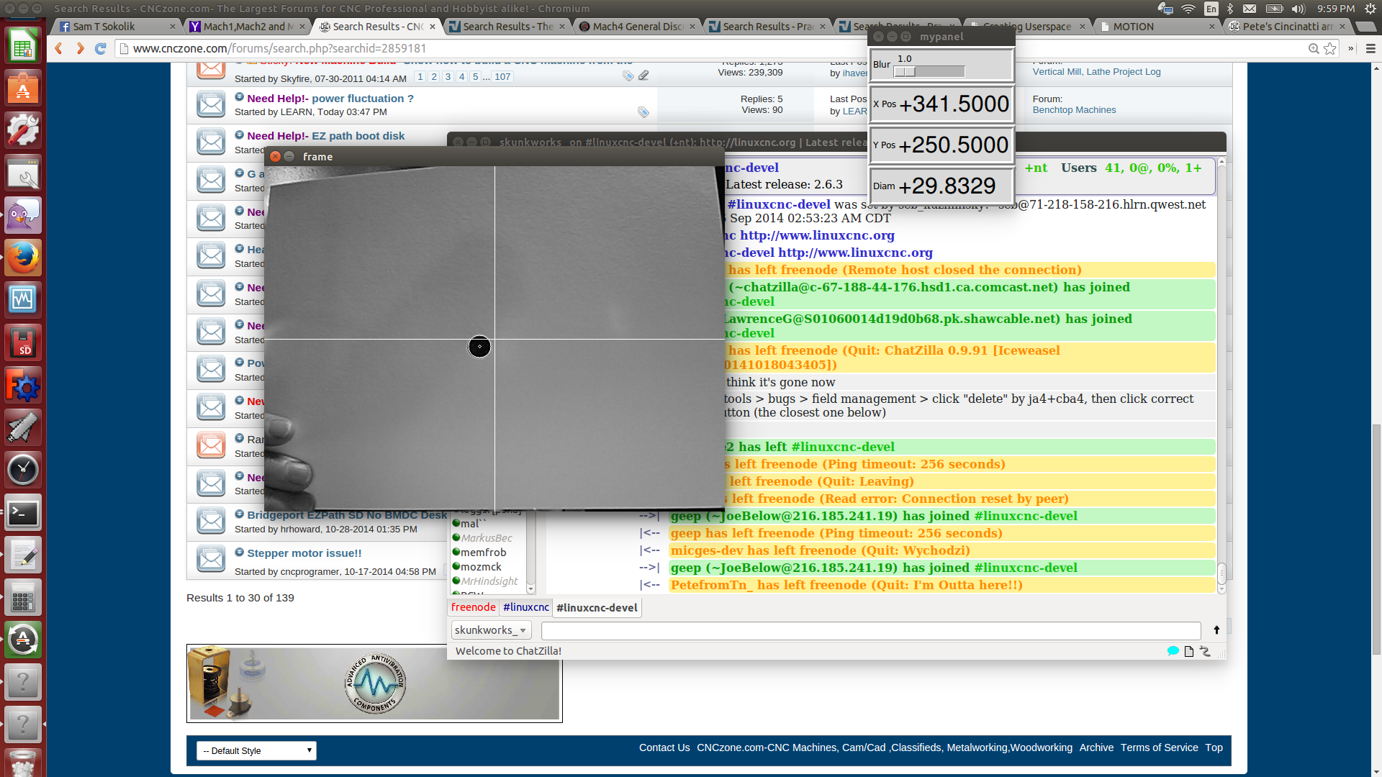
Task: Click Terms of Service footer link
Action: pyautogui.click(x=1159, y=748)
